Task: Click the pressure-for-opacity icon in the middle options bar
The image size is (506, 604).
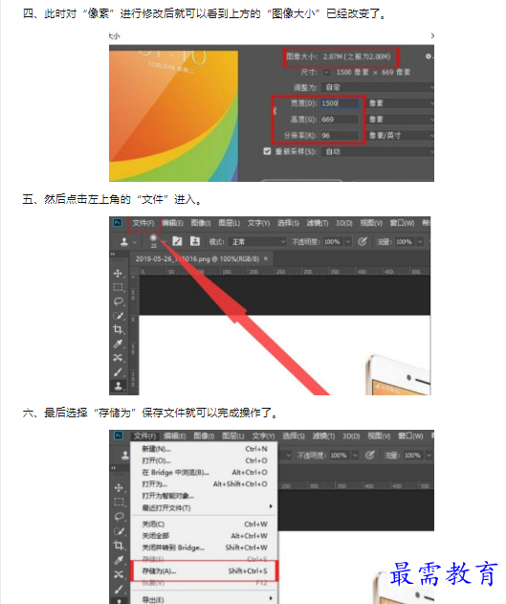Action: pos(363,241)
